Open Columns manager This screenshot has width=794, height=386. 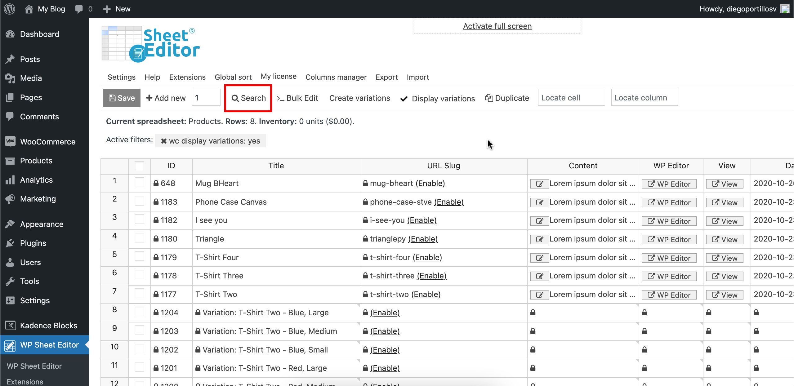(x=336, y=77)
